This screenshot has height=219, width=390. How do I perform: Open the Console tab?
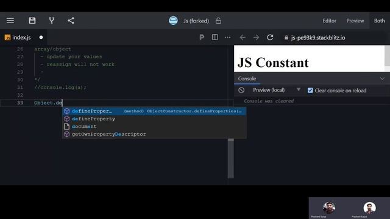point(247,78)
